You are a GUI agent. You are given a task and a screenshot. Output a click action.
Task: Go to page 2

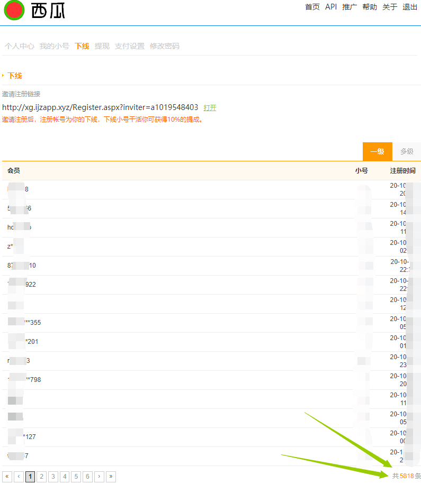pos(41,477)
